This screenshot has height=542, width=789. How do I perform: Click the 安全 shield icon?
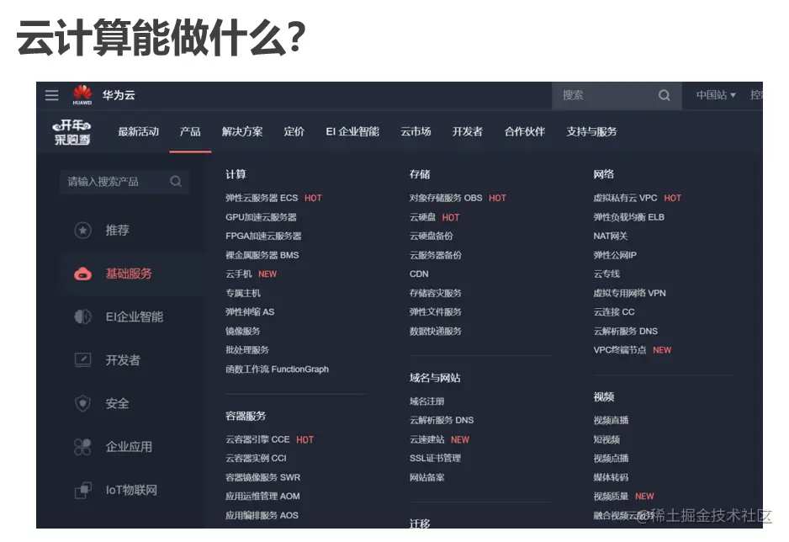[83, 403]
